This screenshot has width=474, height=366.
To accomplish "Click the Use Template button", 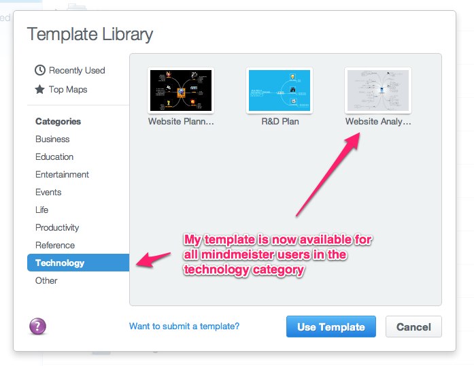I will (x=331, y=327).
